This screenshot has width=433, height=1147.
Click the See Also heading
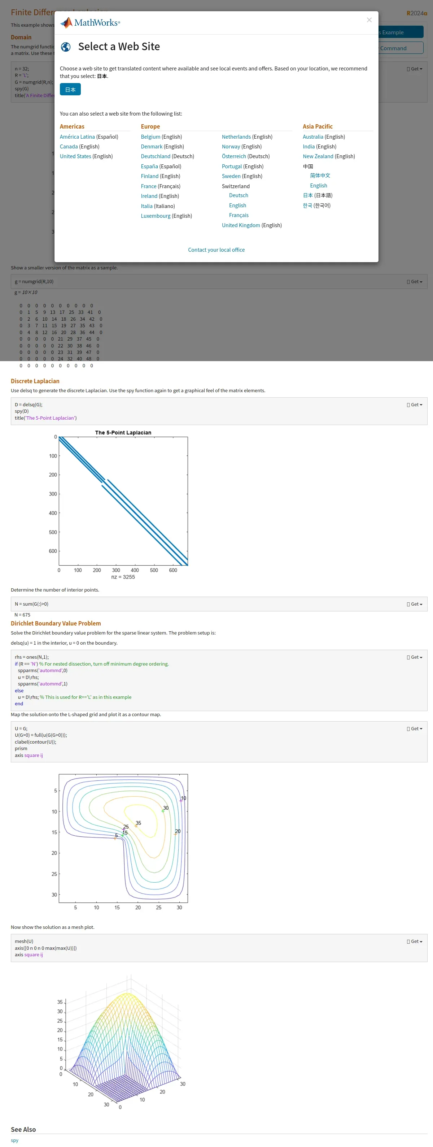point(23,1129)
